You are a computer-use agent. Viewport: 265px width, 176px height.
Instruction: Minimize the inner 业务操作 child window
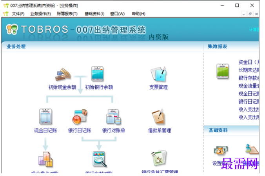[x=243, y=14]
